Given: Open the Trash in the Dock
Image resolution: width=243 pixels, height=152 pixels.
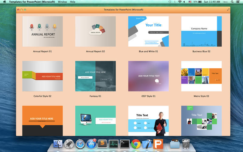Looking at the screenshot, I should [186, 144].
